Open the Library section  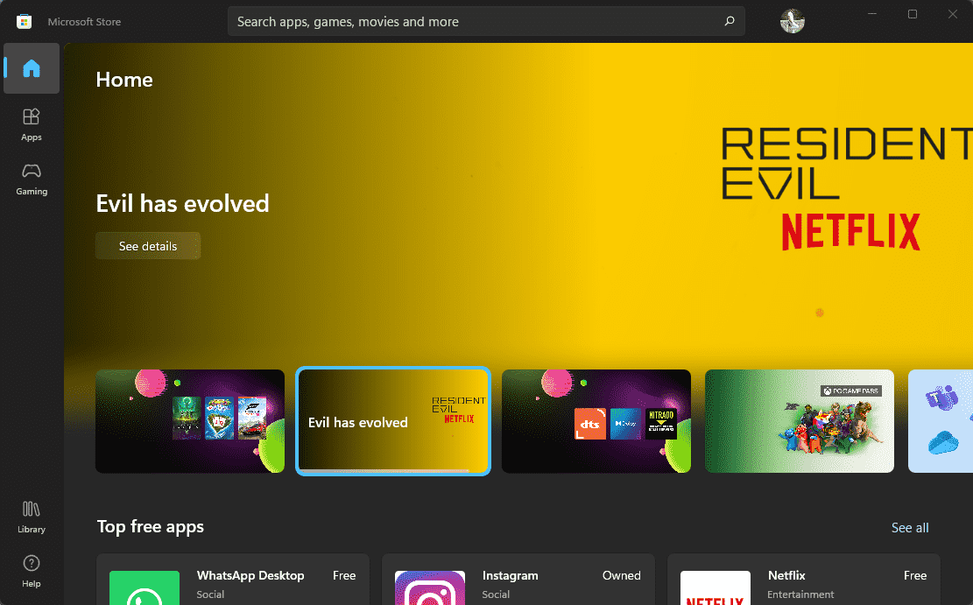click(32, 517)
